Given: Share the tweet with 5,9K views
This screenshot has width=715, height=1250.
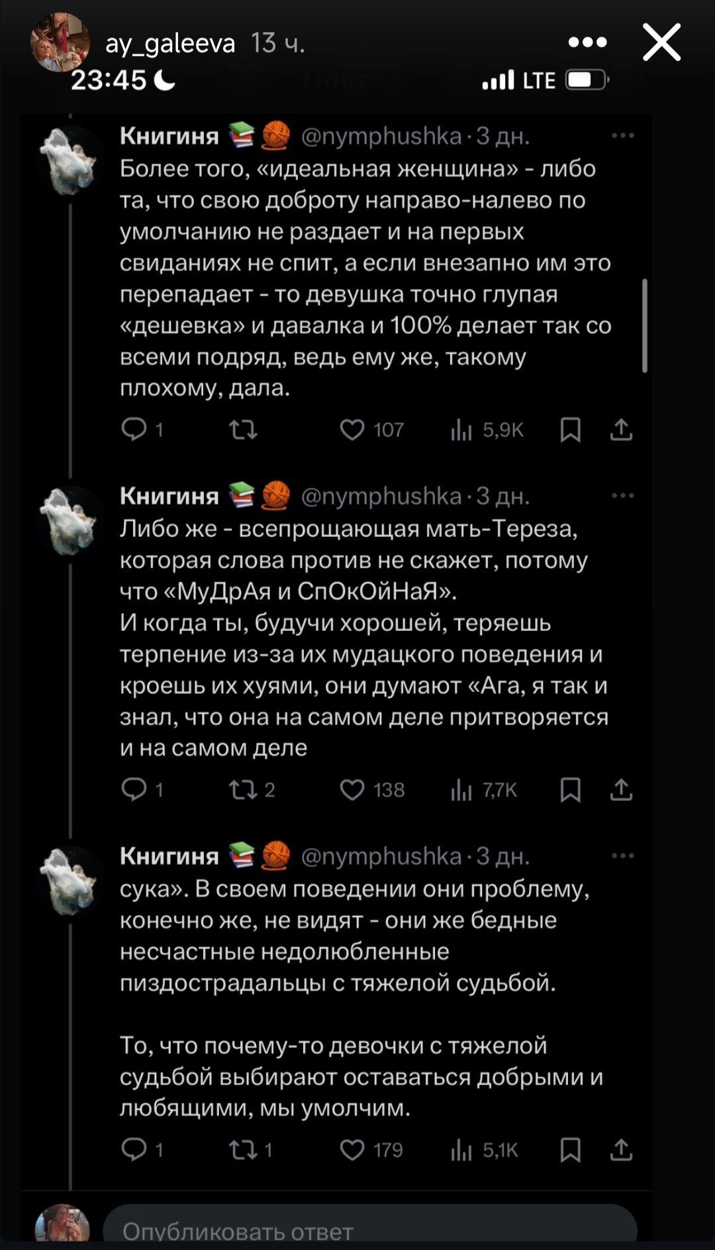Looking at the screenshot, I should (x=621, y=430).
